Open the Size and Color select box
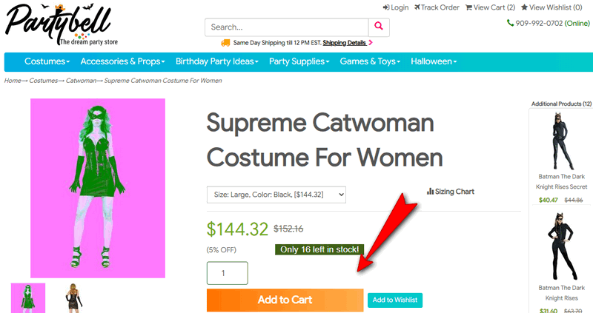This screenshot has height=313, width=593. pyautogui.click(x=276, y=195)
